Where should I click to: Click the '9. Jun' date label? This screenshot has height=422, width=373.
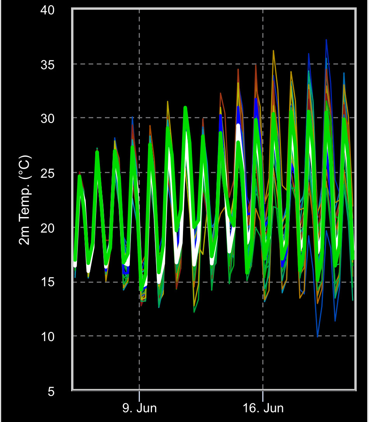click(x=139, y=408)
